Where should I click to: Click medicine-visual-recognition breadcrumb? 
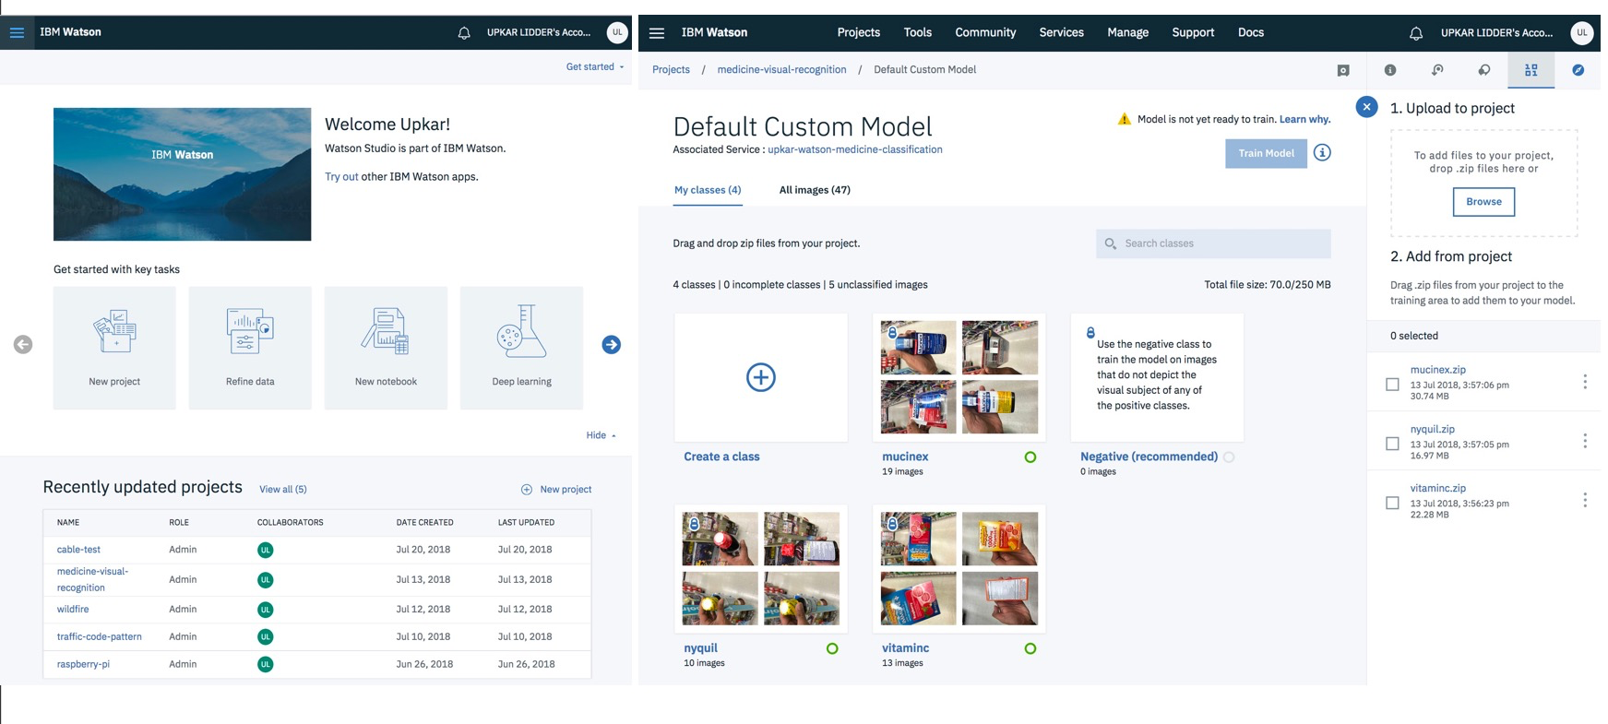(781, 69)
